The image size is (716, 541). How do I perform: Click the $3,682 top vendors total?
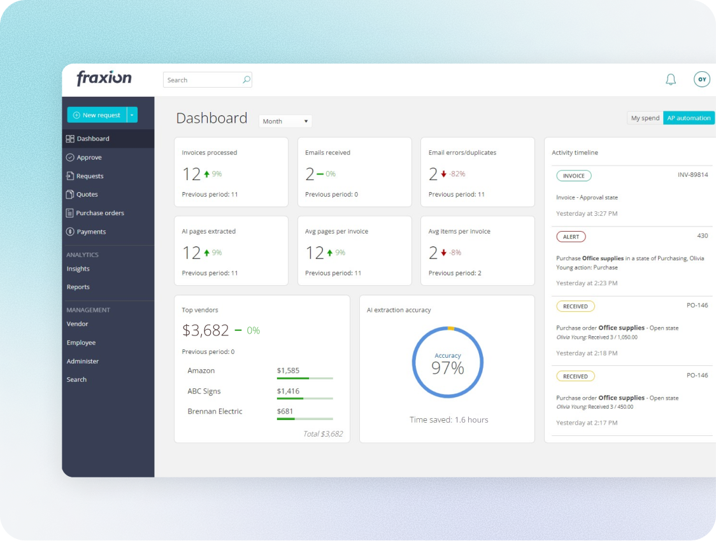pos(206,330)
